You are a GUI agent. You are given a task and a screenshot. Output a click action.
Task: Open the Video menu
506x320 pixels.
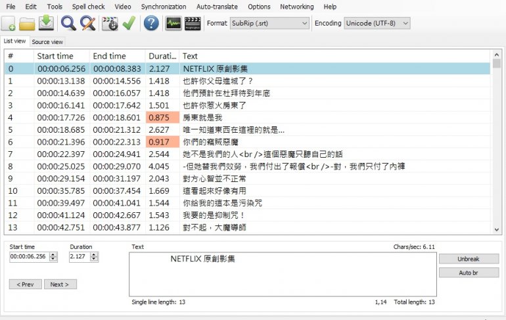click(123, 7)
